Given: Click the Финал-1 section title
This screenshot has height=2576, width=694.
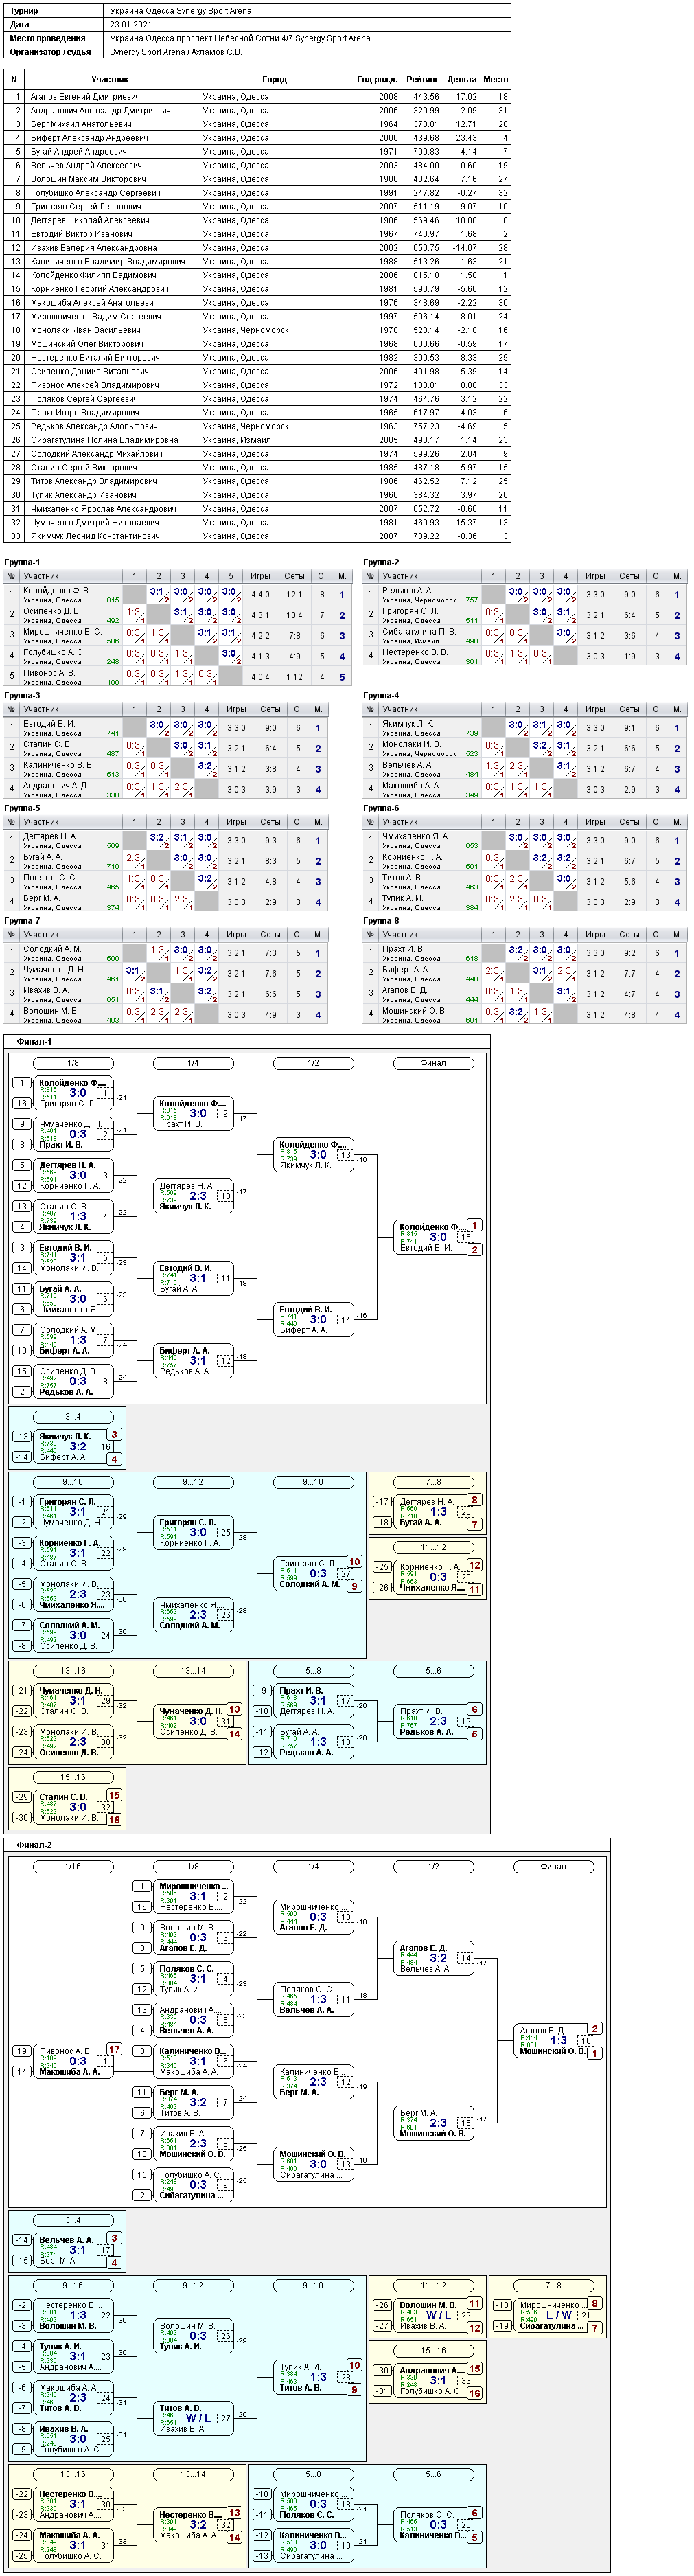Looking at the screenshot, I should pos(34,1042).
